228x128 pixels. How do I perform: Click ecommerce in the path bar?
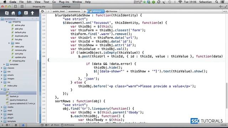[74, 11]
